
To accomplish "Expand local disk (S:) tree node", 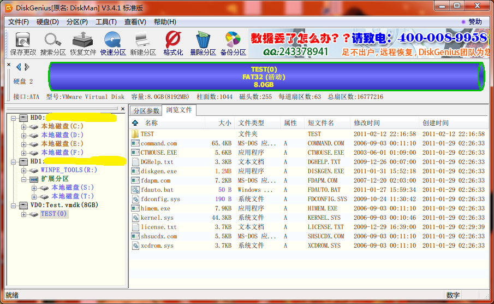I will pos(34,188).
